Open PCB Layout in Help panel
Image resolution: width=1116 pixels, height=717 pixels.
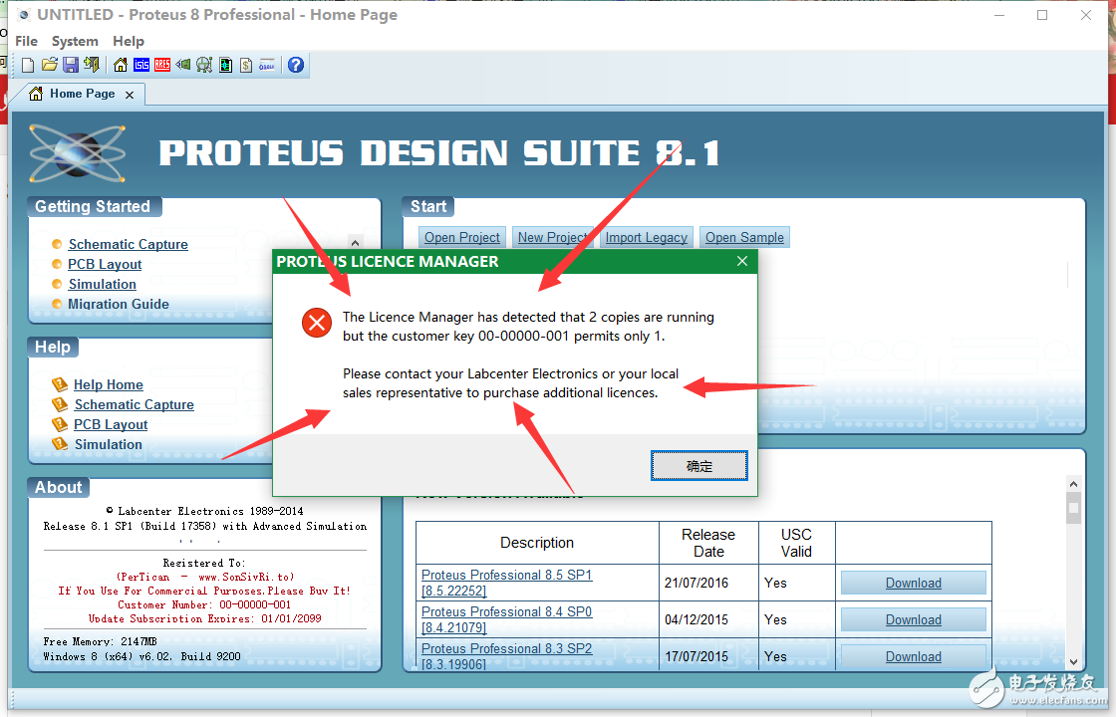pyautogui.click(x=111, y=424)
